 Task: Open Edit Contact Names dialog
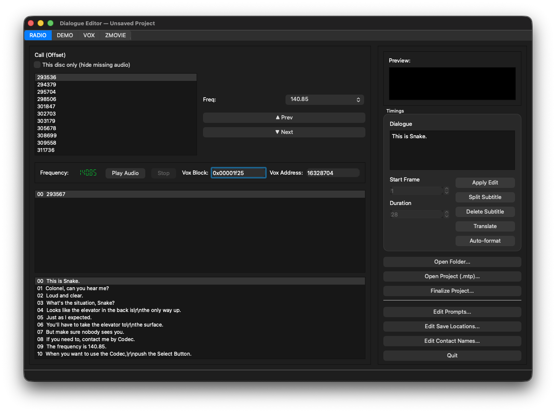(452, 341)
